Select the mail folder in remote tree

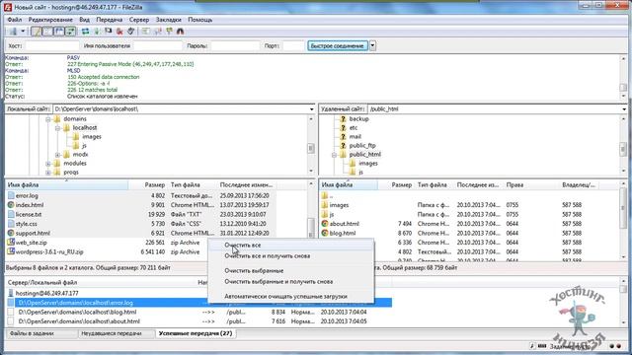355,137
